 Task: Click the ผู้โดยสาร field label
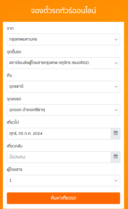(x=14, y=169)
